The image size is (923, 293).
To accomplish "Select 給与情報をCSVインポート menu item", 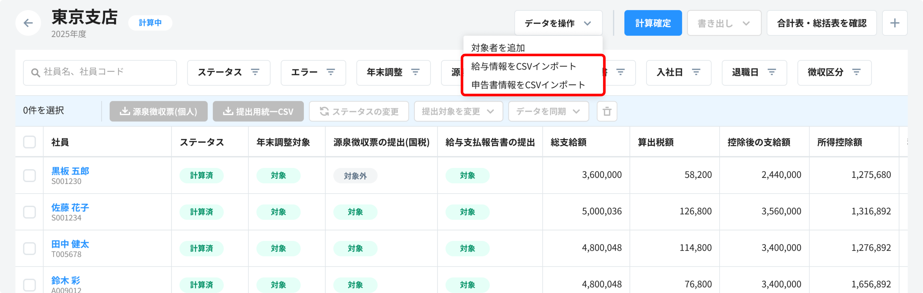I will pyautogui.click(x=523, y=66).
